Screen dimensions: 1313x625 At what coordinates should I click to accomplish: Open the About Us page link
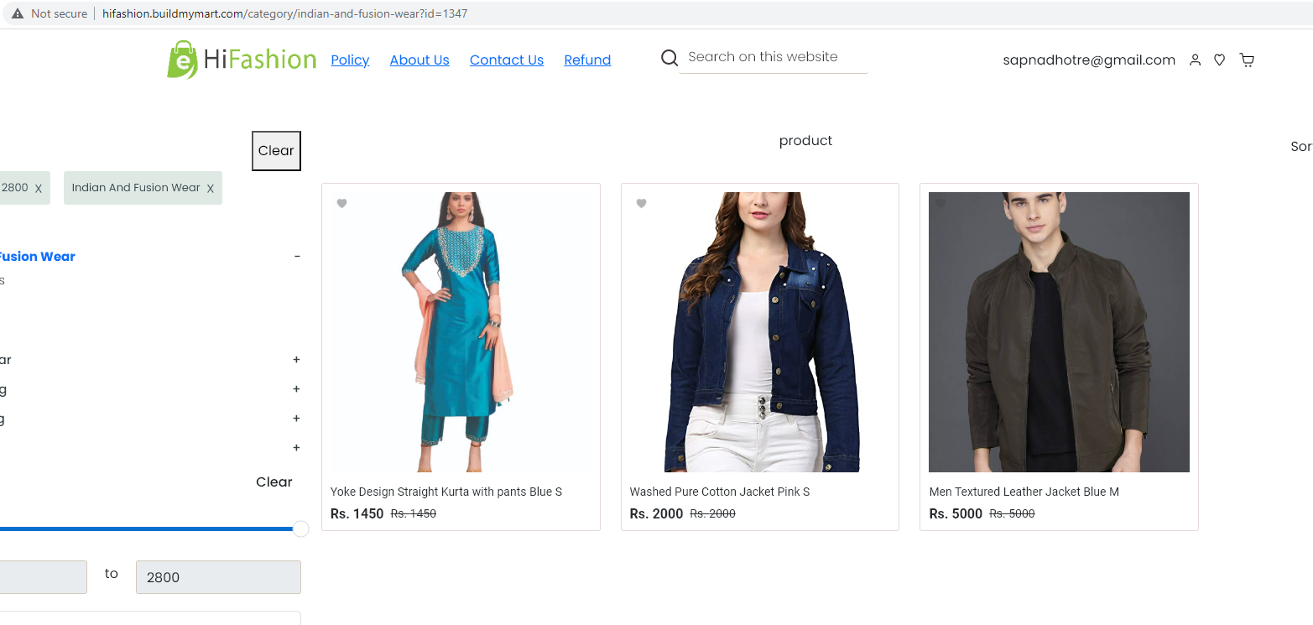click(x=419, y=60)
